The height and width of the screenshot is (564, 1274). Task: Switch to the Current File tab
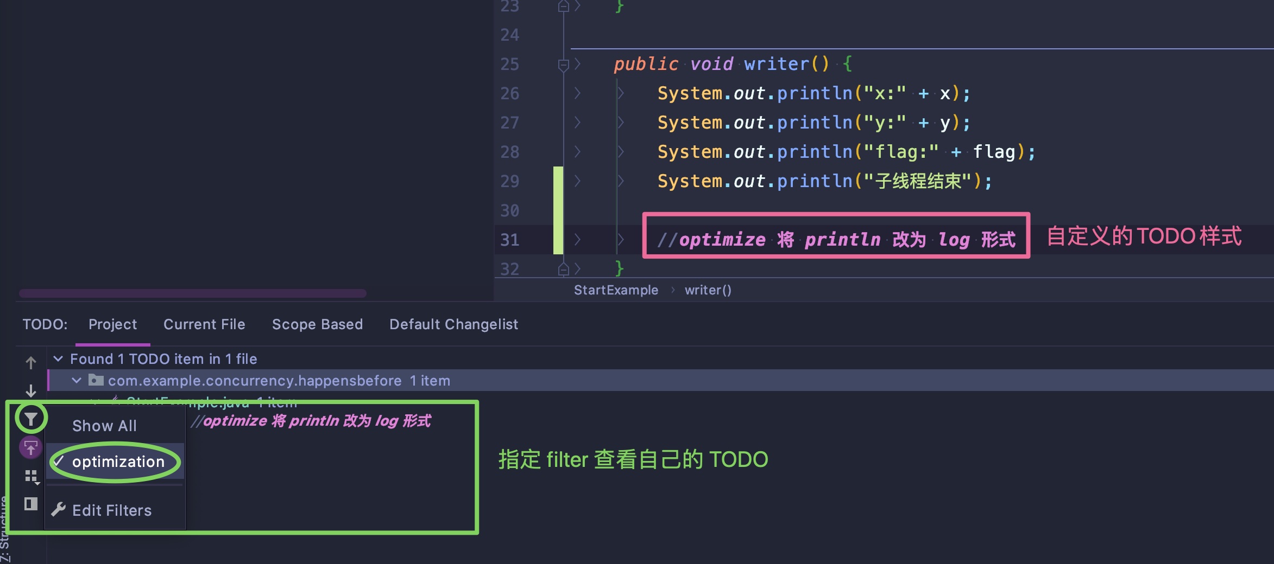coord(204,324)
